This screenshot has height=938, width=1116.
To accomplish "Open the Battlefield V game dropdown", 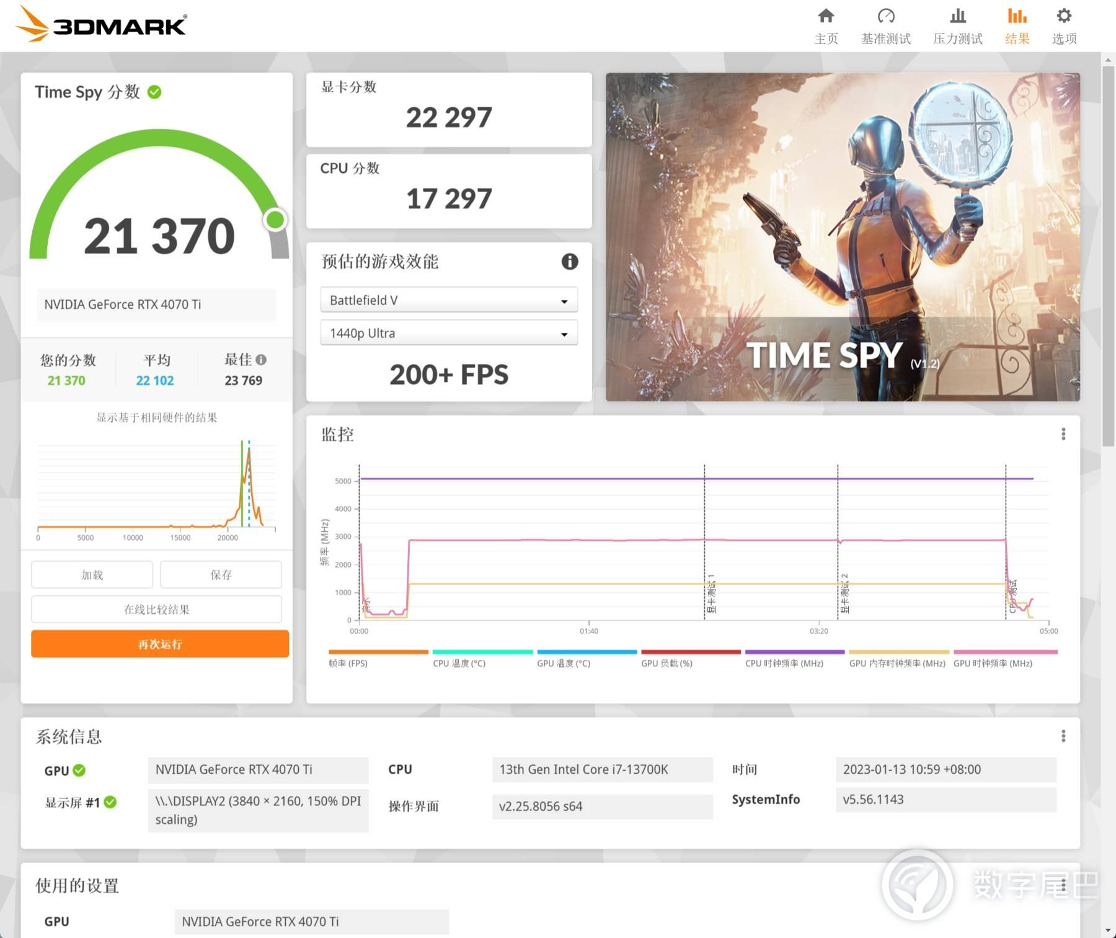I will pyautogui.click(x=449, y=300).
